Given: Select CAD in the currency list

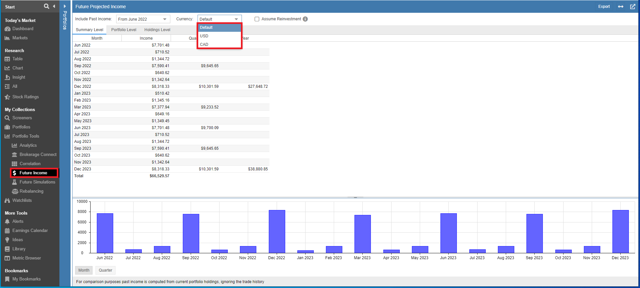Looking at the screenshot, I should [219, 45].
